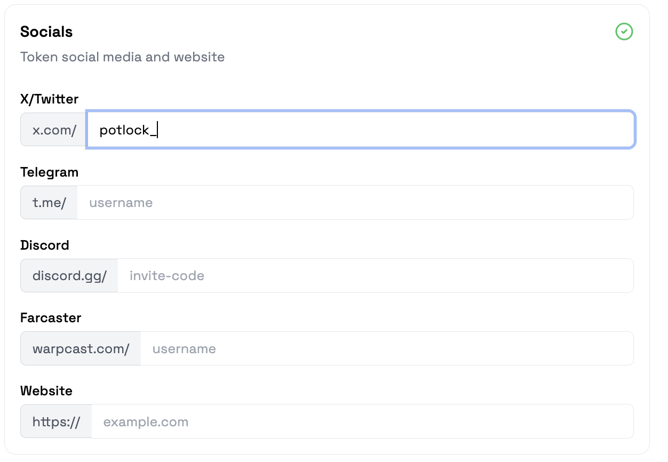Click the Token social media and website subtitle

122,57
